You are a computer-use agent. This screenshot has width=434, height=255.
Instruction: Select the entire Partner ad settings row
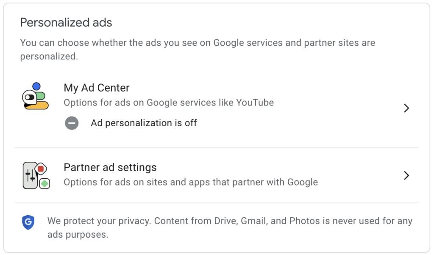point(217,175)
